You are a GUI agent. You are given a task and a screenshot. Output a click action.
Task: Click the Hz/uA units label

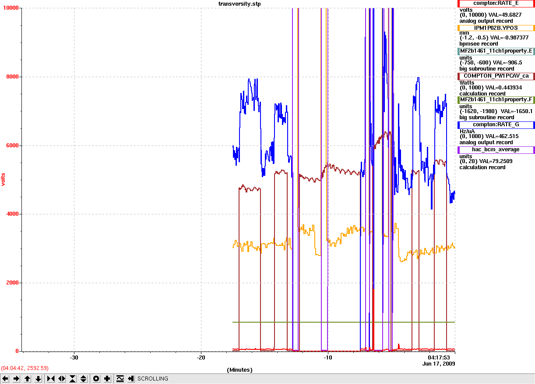(468, 131)
